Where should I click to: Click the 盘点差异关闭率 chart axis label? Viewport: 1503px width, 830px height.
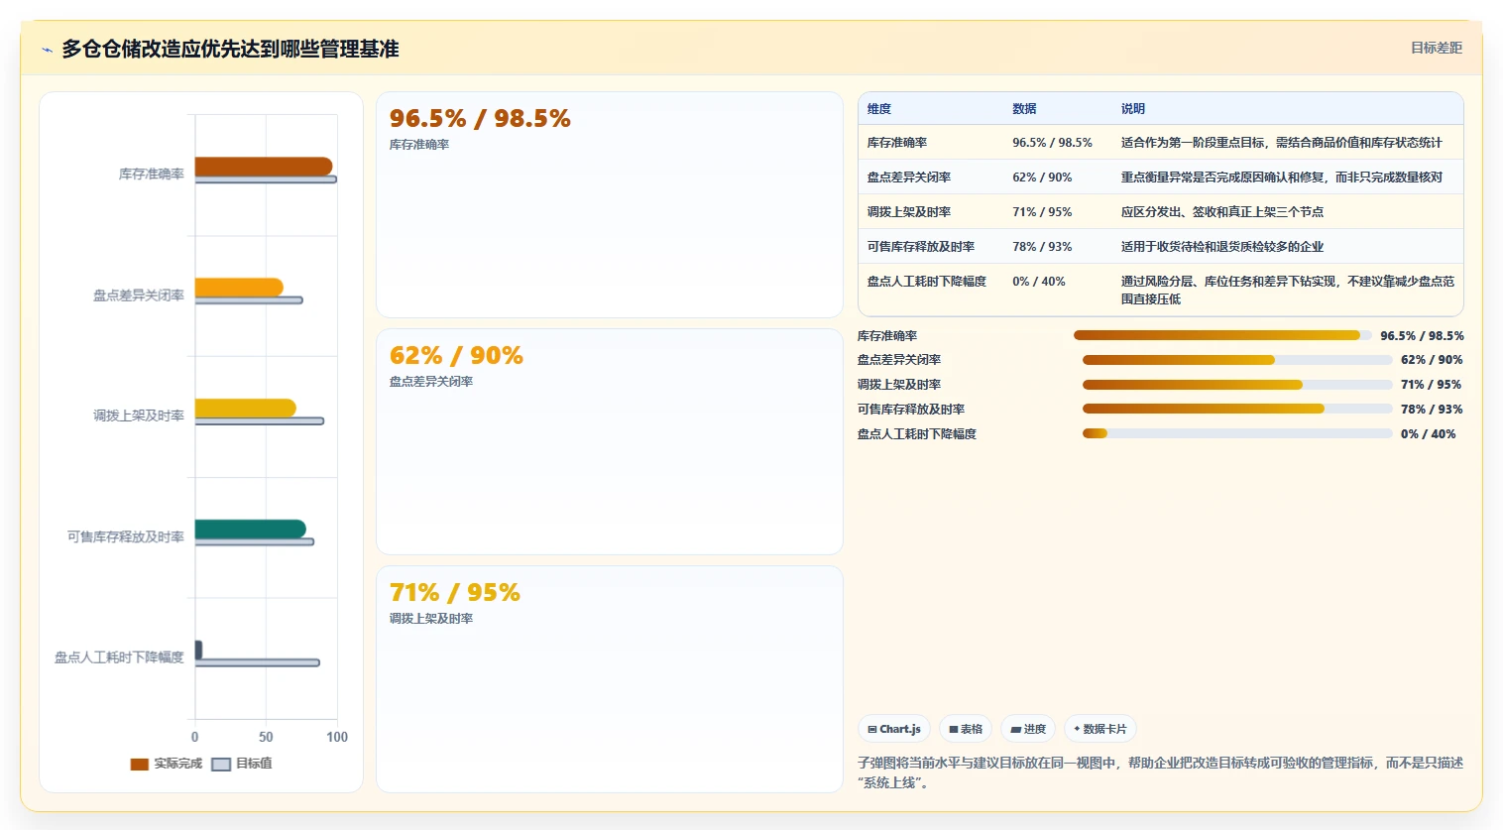(139, 296)
